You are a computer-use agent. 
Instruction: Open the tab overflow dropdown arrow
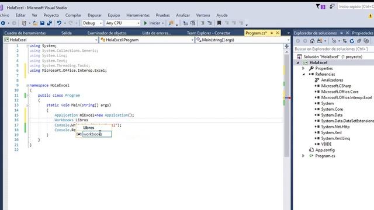click(x=288, y=33)
